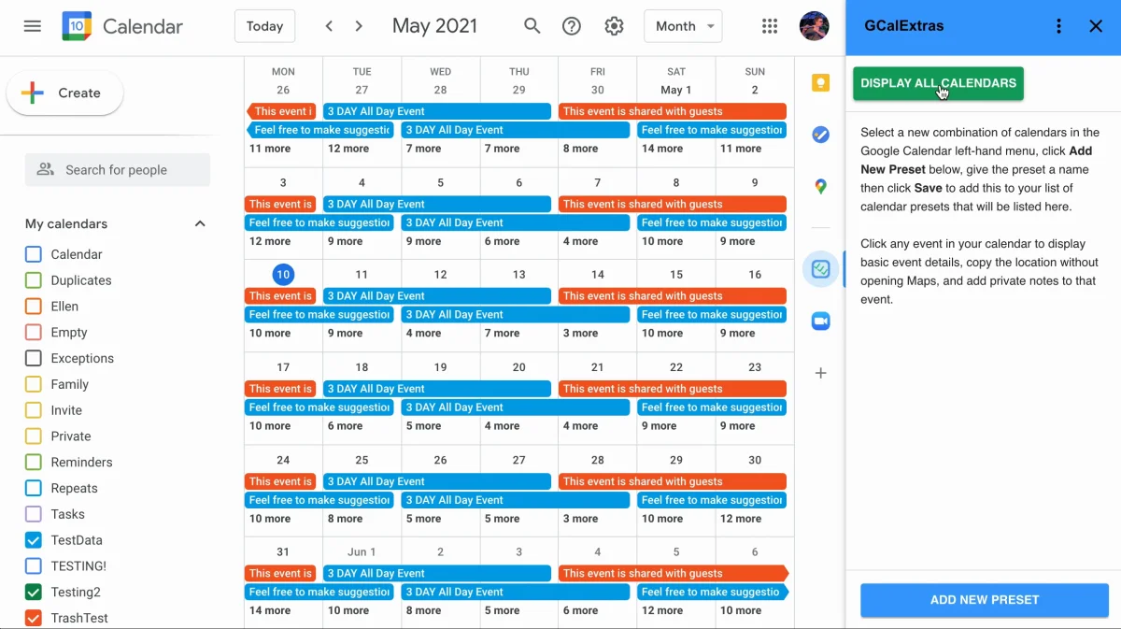Screen dimensions: 1121x629
Task: Click Display All Calendars button
Action: pyautogui.click(x=938, y=83)
